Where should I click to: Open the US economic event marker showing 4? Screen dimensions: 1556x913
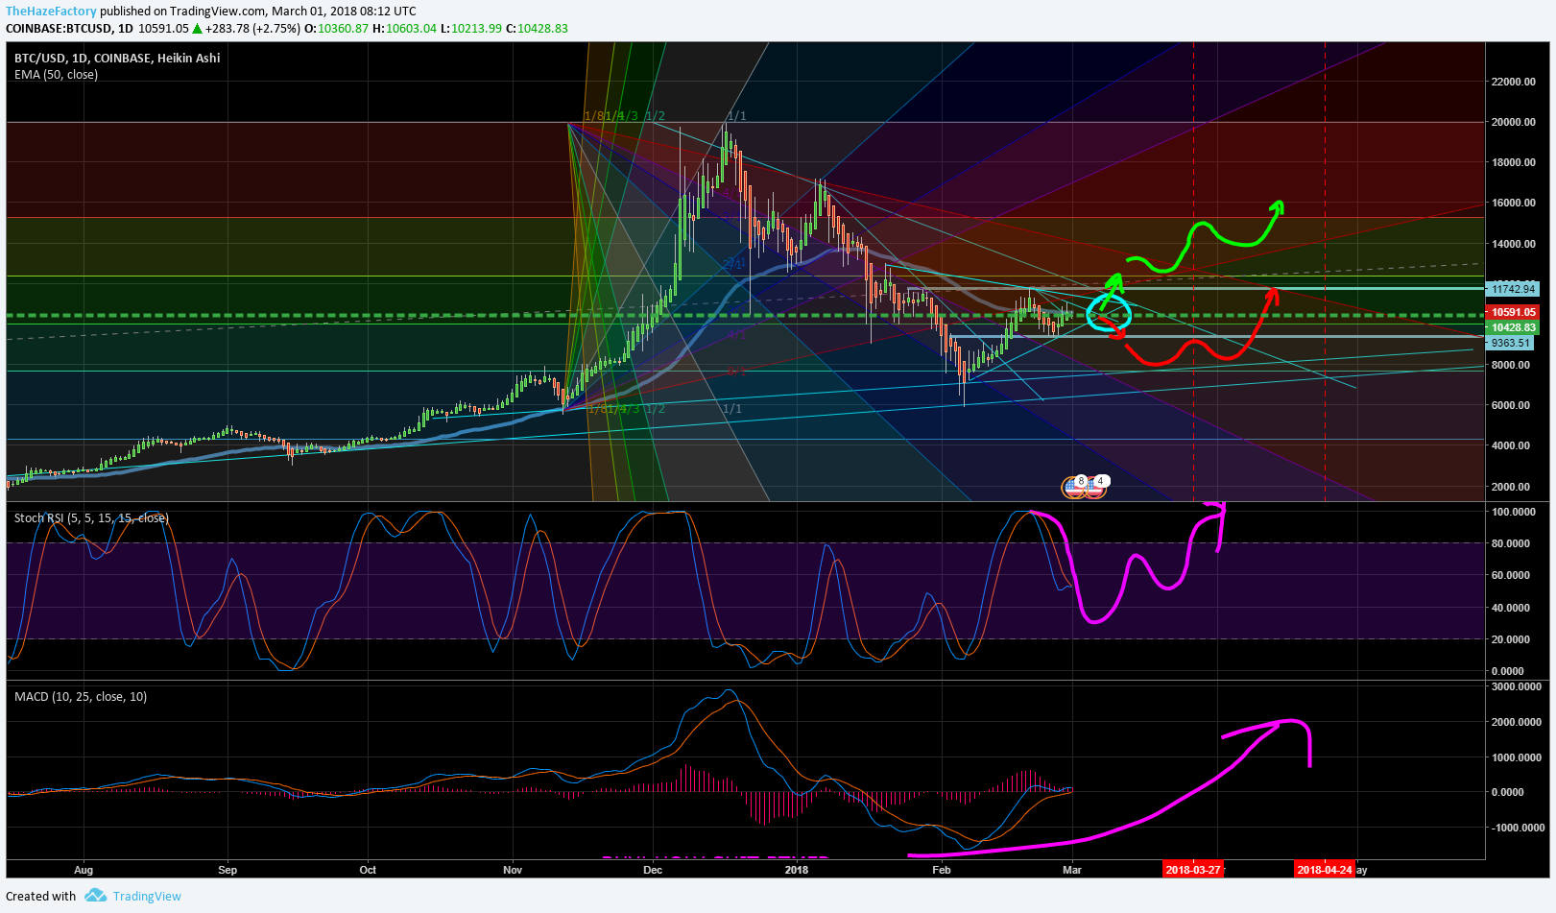click(x=1096, y=487)
